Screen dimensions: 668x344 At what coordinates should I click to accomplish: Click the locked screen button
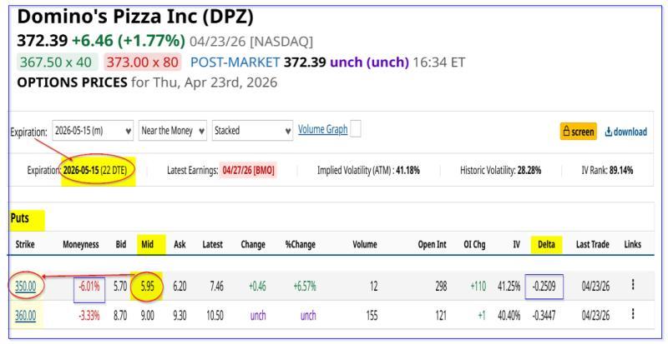579,132
